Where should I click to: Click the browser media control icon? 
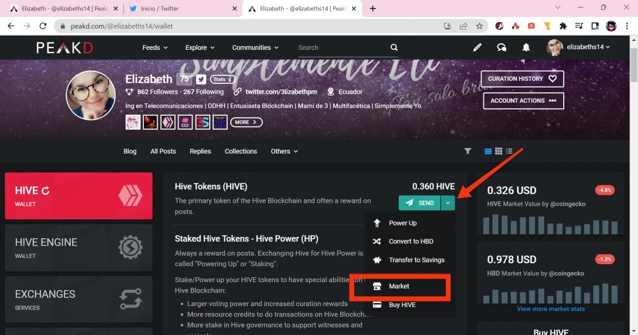point(579,26)
